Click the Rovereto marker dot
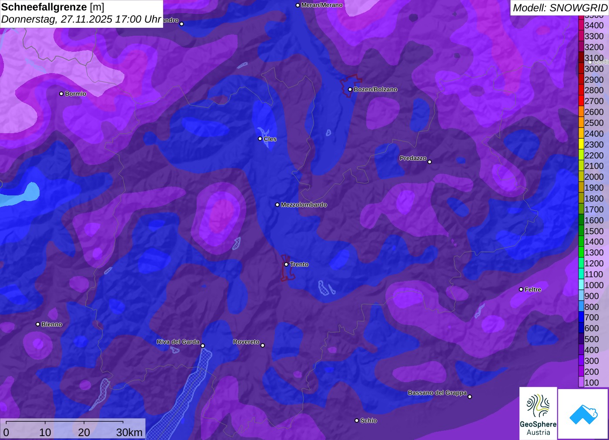The image size is (609, 440). [x=263, y=345]
